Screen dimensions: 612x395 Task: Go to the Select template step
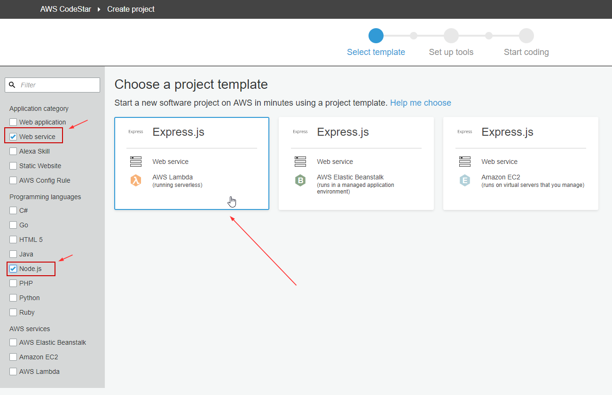376,52
